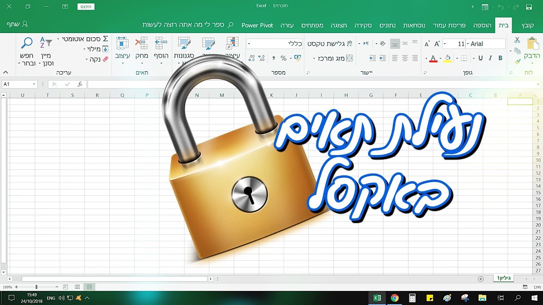Click the Format cells (עיצוב) icon in תאים

[122, 43]
